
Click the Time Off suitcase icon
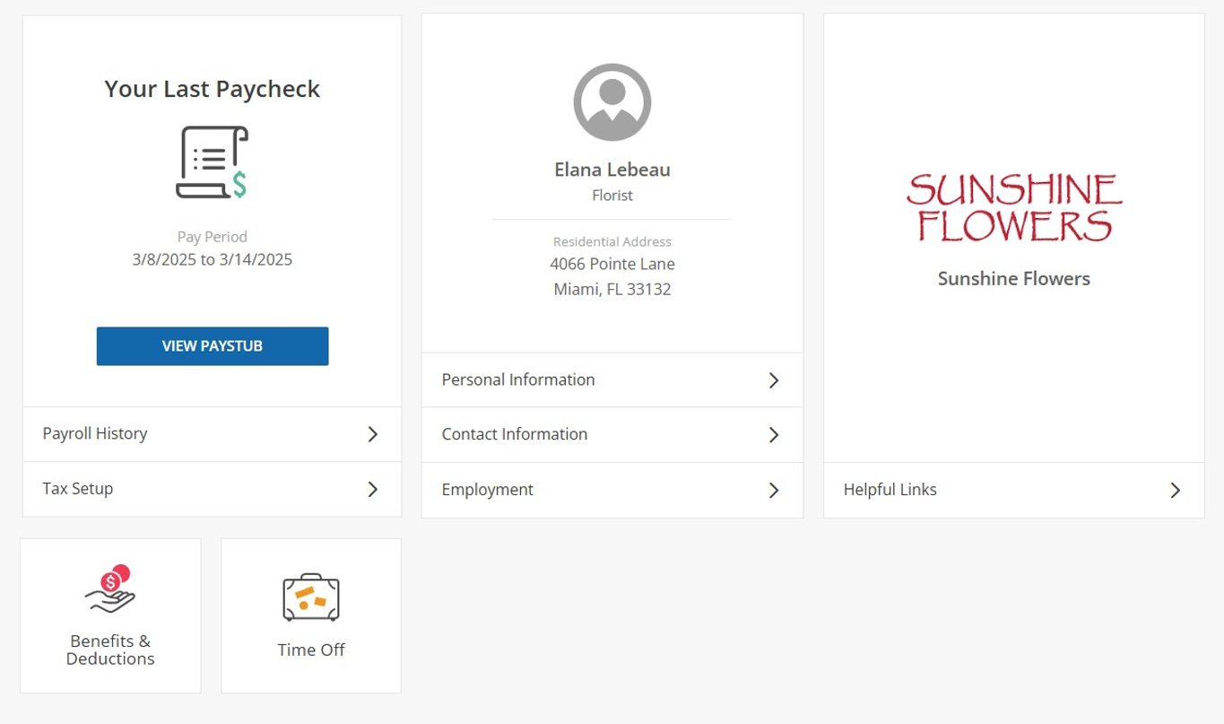click(x=311, y=598)
